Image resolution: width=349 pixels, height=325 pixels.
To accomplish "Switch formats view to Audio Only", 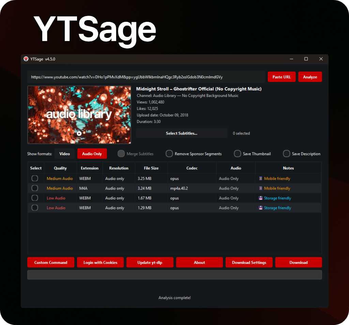I will pos(92,154).
